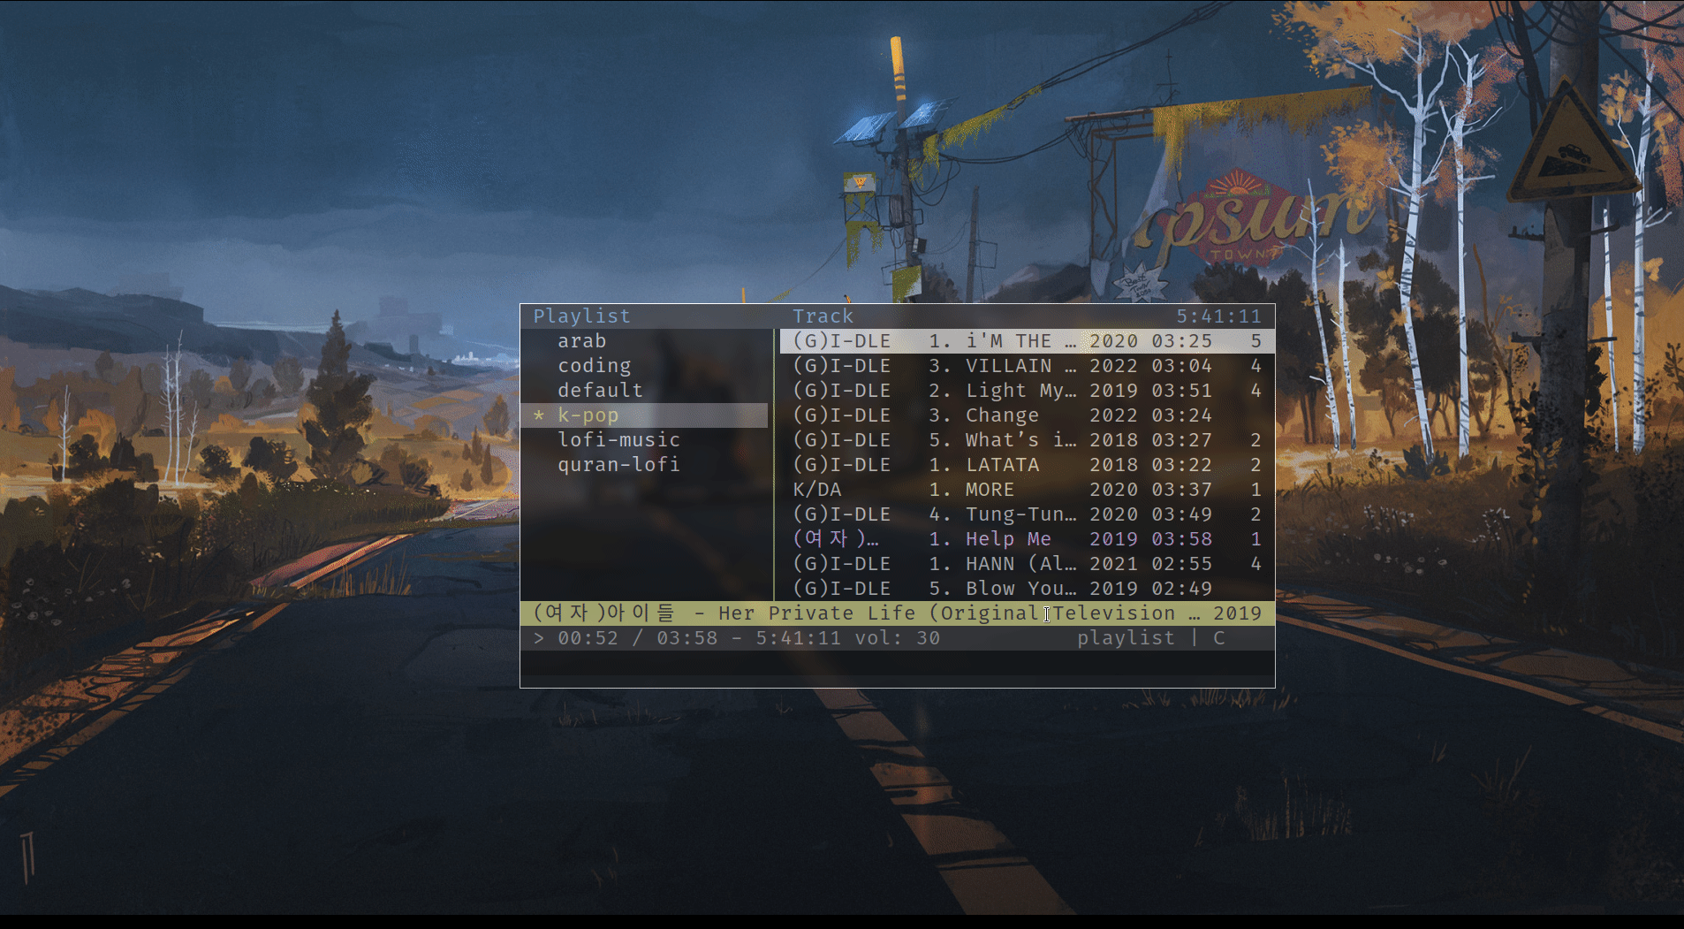The height and width of the screenshot is (929, 1684).
Task: Select track VILLAIN … 2022
Action: coord(1027,366)
